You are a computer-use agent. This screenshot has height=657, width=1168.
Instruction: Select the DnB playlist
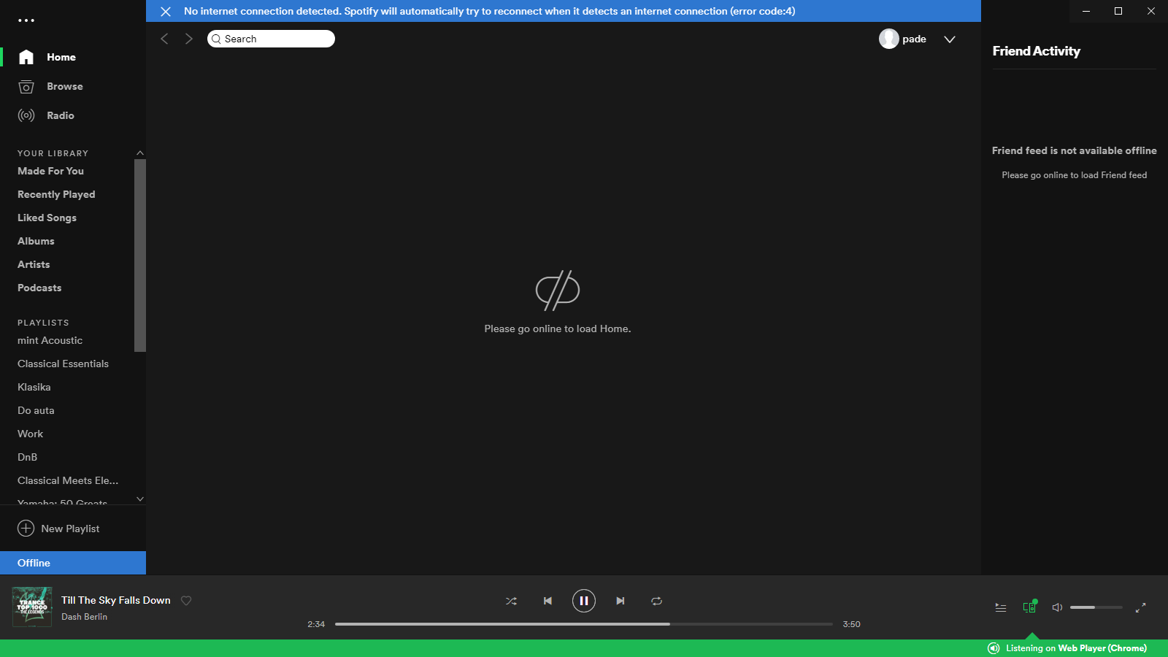click(x=27, y=457)
